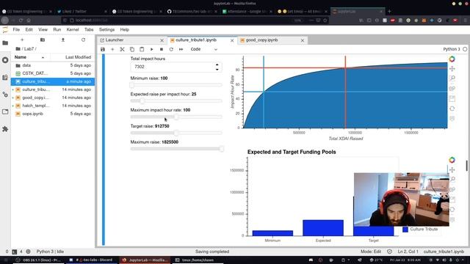Save the notebook using the toolbar
Screen dimensions: 470x264
pyautogui.click(x=103, y=49)
